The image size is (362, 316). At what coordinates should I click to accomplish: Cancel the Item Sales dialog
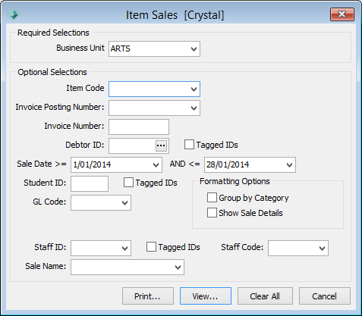[325, 296]
